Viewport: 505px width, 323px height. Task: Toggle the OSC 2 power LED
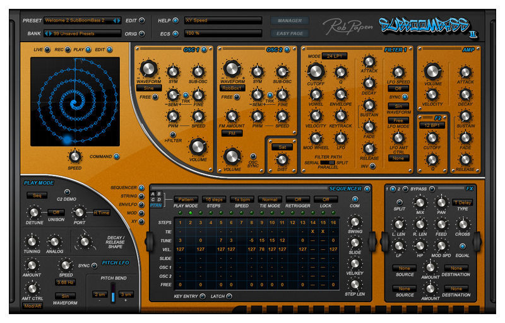pos(287,50)
